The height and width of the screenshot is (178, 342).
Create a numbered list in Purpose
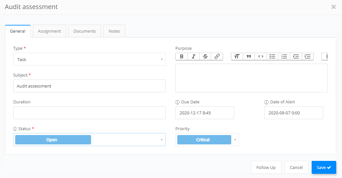pos(284,57)
